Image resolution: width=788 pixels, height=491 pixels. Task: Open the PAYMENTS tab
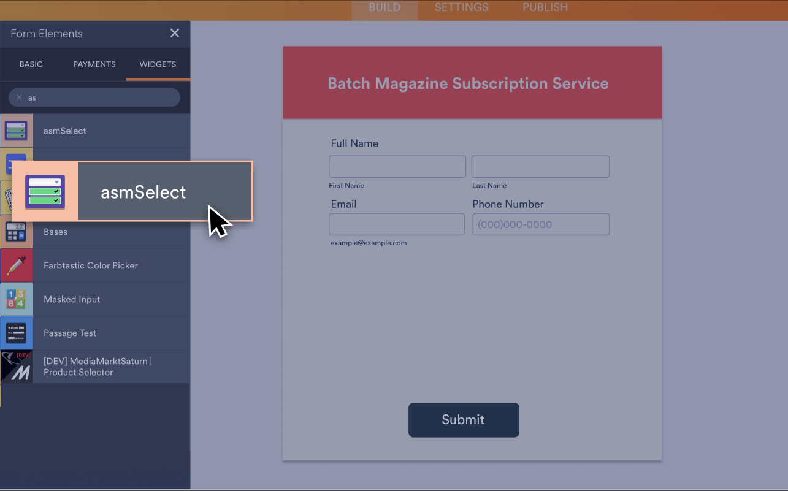(94, 64)
